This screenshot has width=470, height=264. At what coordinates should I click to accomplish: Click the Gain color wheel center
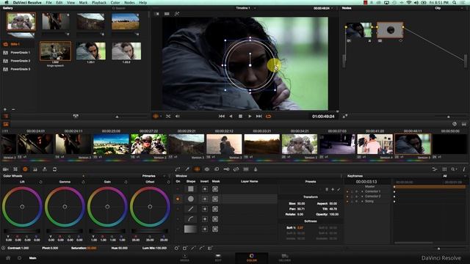pos(107,207)
